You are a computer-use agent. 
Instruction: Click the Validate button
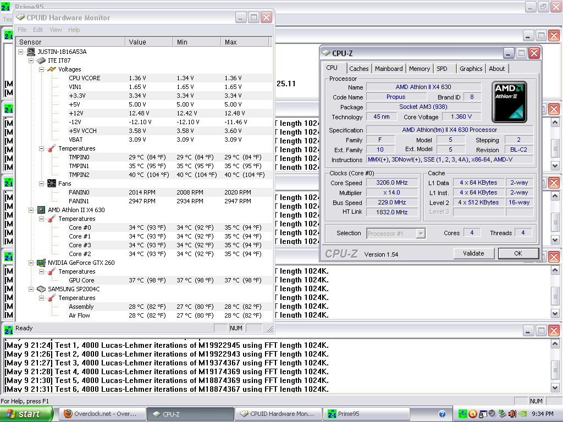473,253
